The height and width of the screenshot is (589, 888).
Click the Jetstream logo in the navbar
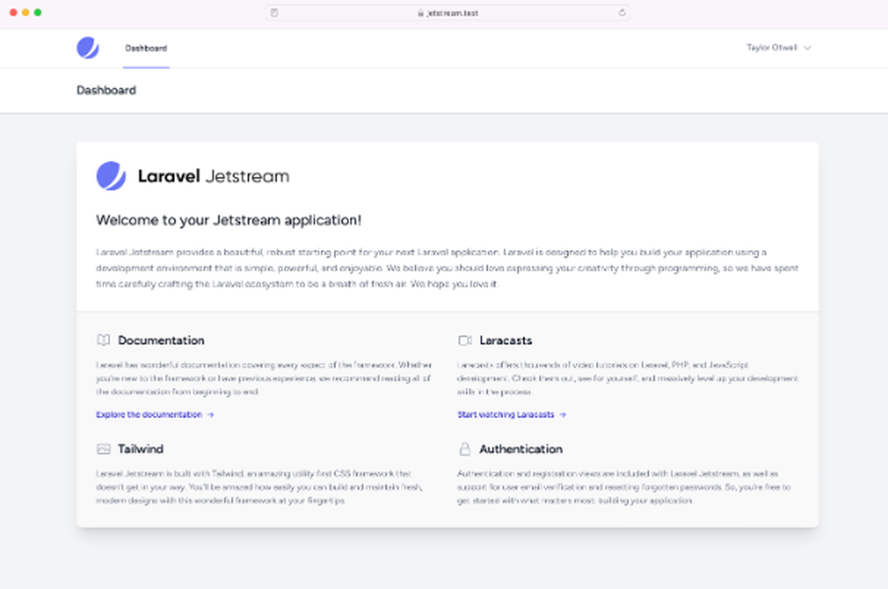(88, 48)
